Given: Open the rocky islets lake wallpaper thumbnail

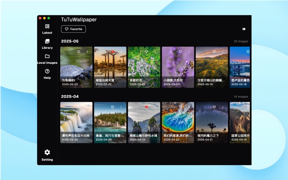Looking at the screenshot, I should point(144,122).
